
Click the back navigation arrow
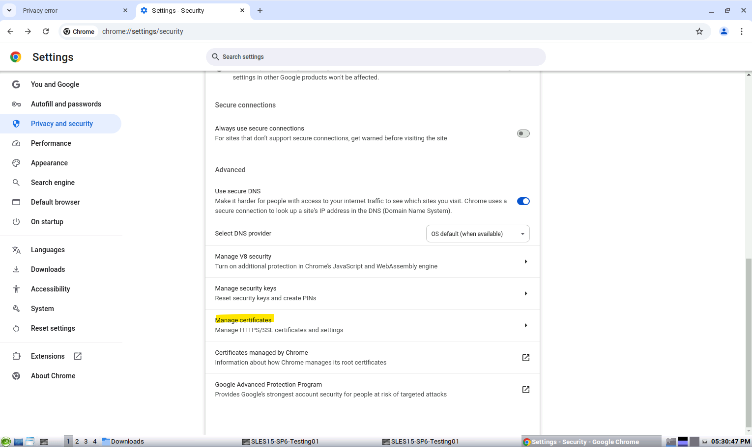10,31
